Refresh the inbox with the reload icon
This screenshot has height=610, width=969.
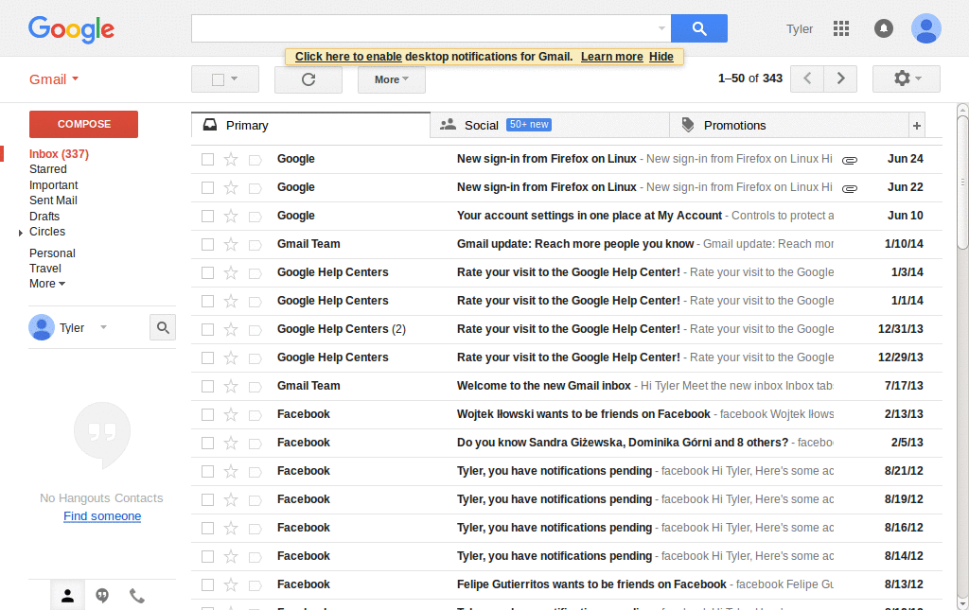(308, 79)
